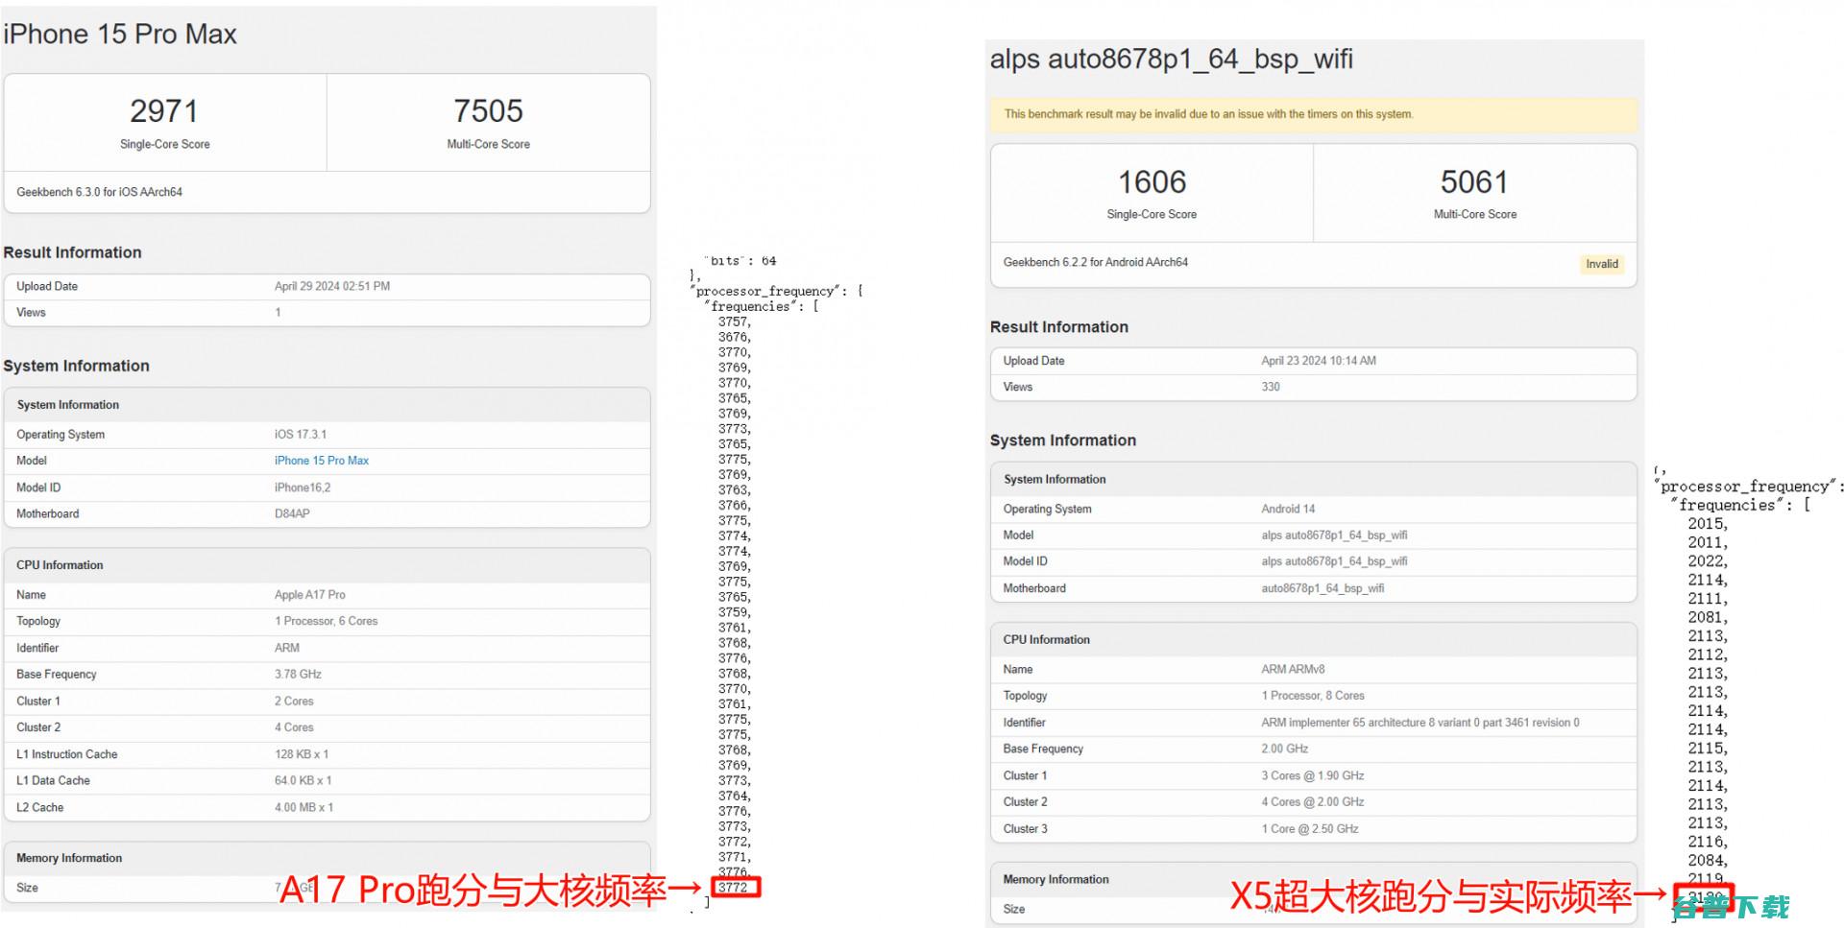Viewport: 1844px width, 928px height.
Task: Click upload date April 23 2024 10:14 AM
Action: point(1319,361)
